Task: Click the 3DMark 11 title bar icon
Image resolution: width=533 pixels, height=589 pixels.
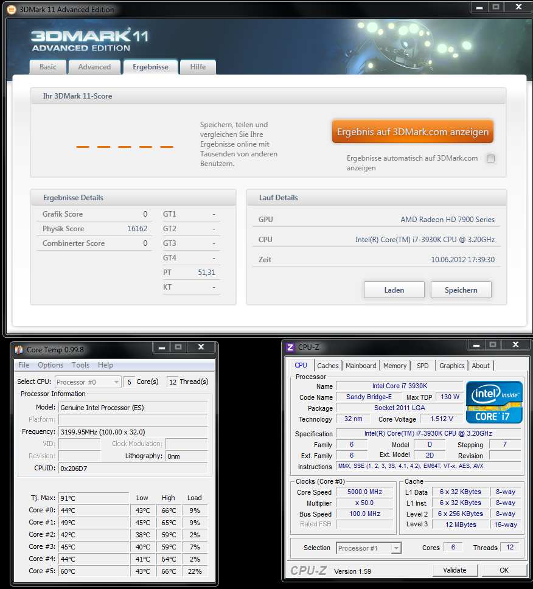Action: [x=12, y=9]
